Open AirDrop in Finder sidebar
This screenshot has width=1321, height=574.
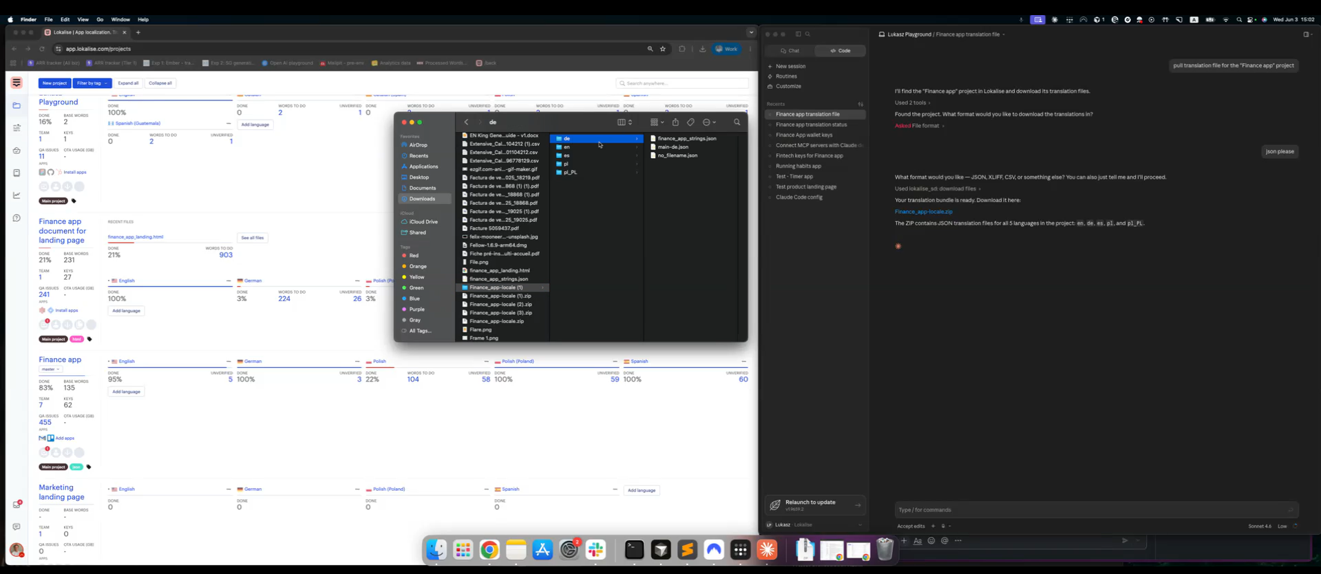coord(418,145)
